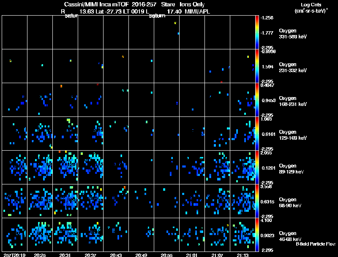Click the top row color scale bar
338x257 pixels.
tap(257, 32)
